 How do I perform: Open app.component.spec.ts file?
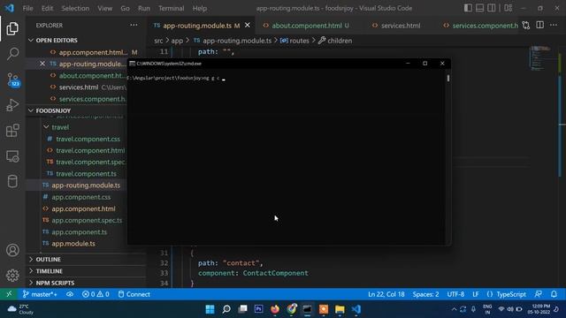[87, 220]
